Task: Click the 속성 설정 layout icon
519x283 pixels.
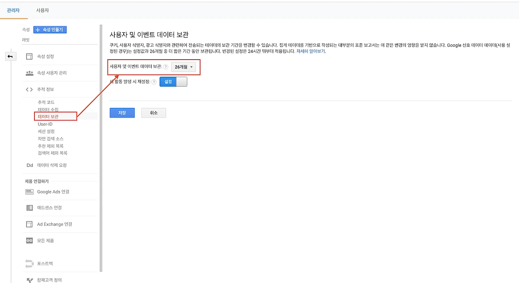Action: (x=29, y=56)
